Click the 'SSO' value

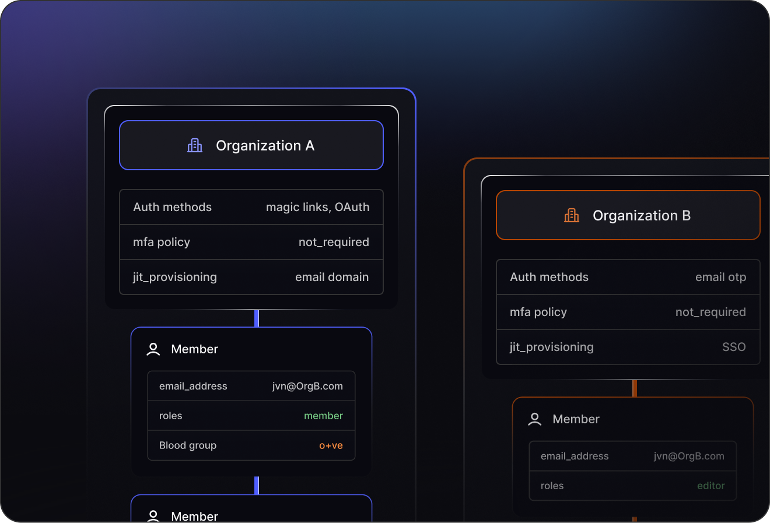734,347
